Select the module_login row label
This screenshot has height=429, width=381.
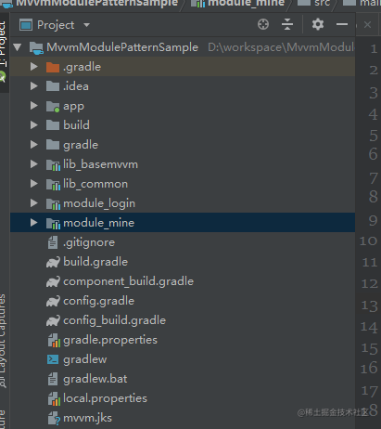coord(99,203)
